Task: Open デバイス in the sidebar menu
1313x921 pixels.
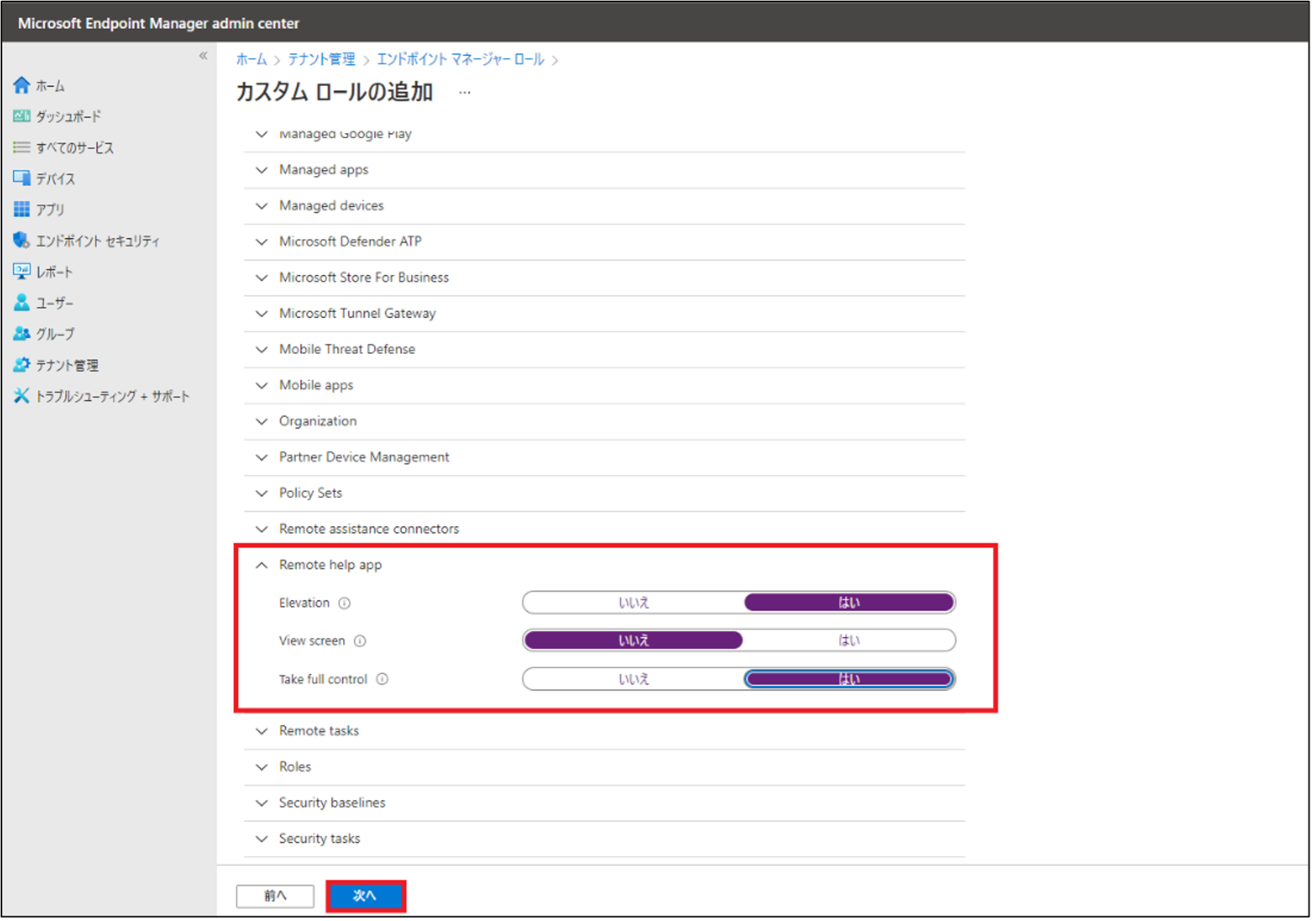Action: pos(56,179)
